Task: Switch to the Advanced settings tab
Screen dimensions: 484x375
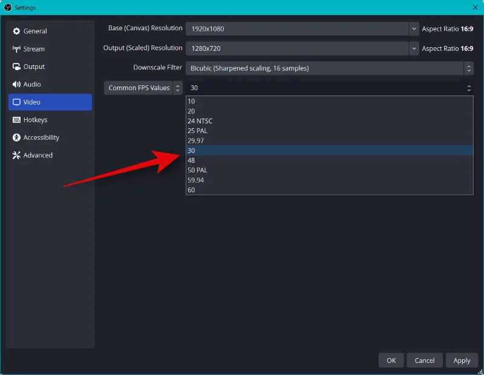Action: (50, 155)
